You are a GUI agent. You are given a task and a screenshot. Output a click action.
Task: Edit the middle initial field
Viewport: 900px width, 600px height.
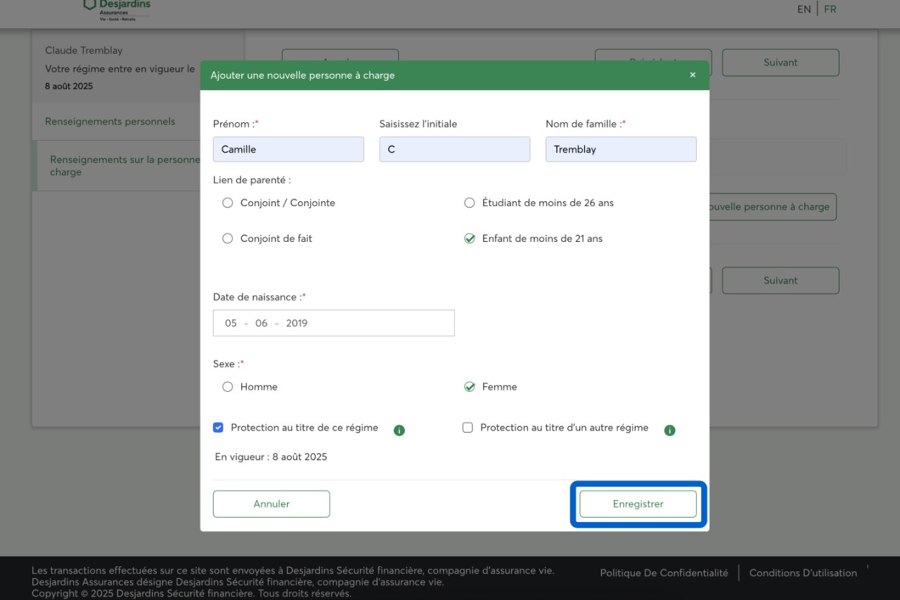pyautogui.click(x=454, y=149)
